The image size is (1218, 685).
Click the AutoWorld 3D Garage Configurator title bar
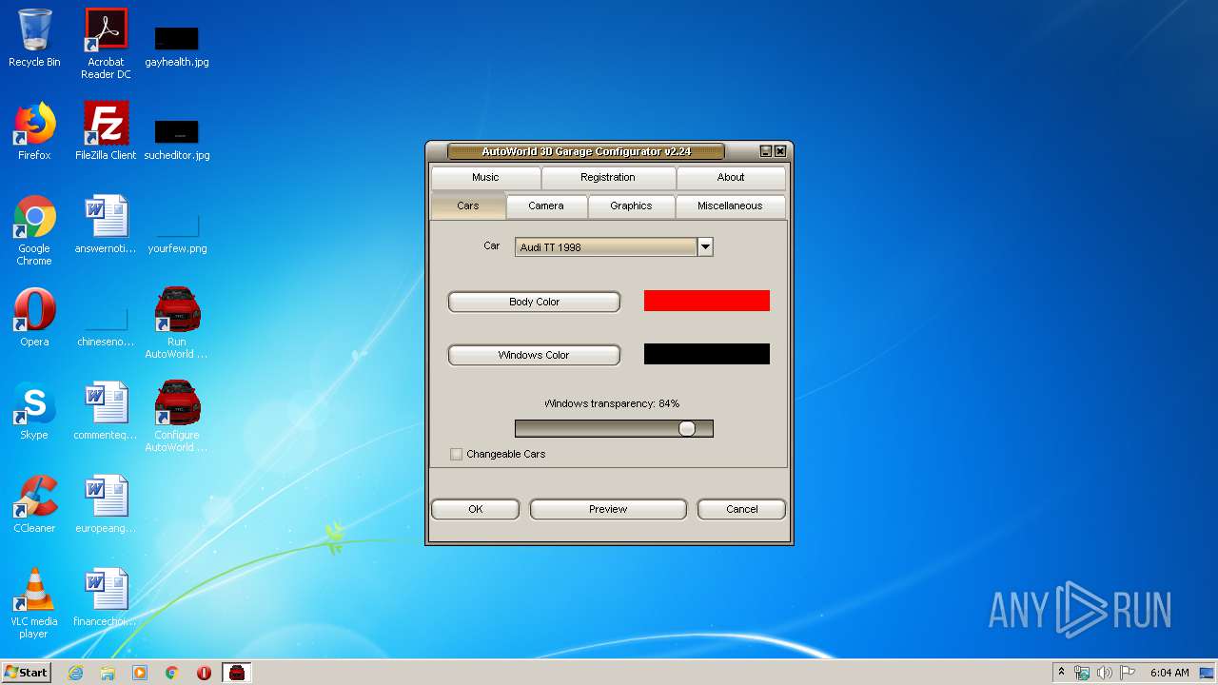point(586,151)
